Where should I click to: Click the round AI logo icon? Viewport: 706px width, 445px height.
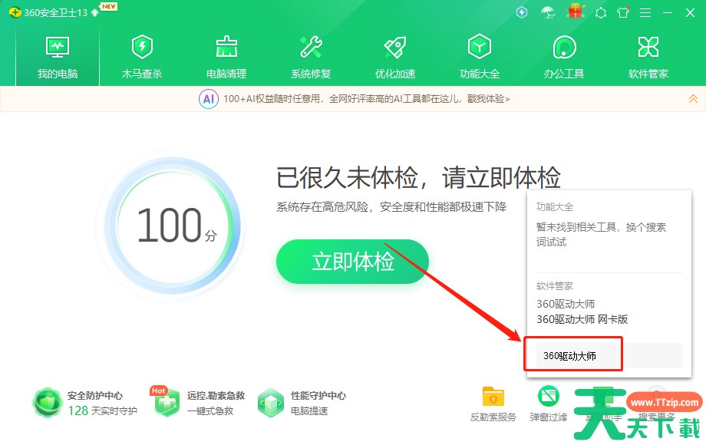point(209,98)
